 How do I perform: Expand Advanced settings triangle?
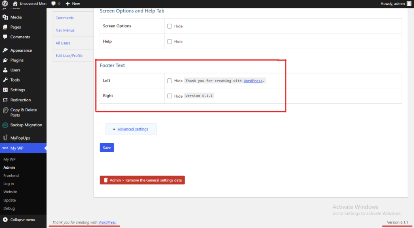point(114,130)
